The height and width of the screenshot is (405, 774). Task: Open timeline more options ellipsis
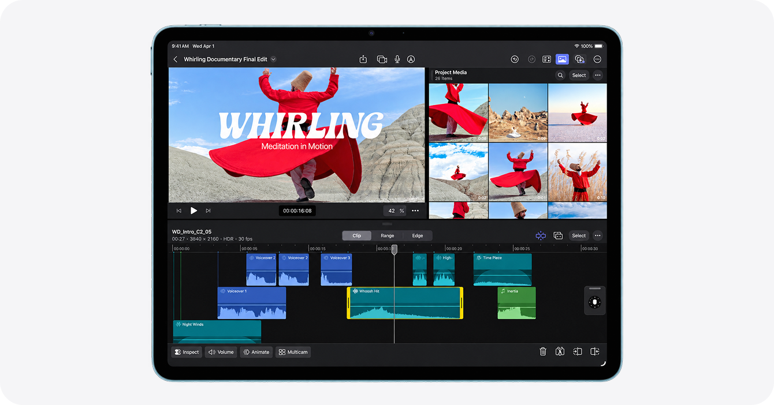coord(597,235)
